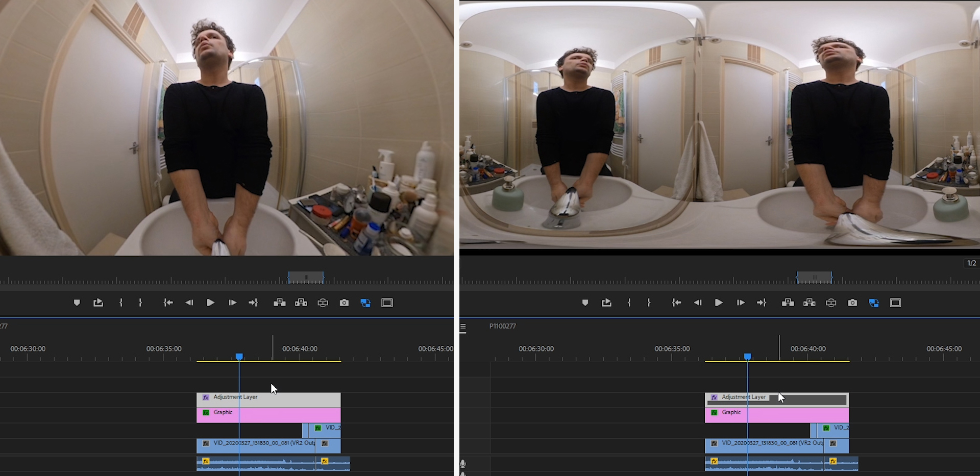The width and height of the screenshot is (980, 476).
Task: Click the Extract button in the right monitor
Action: [810, 303]
